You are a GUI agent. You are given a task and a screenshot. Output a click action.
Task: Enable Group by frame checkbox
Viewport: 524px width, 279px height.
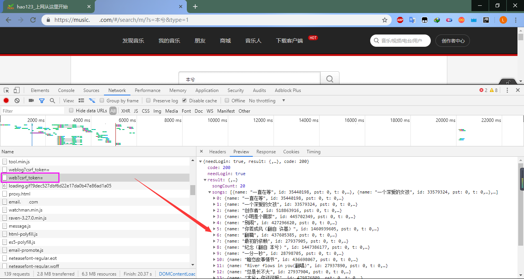click(102, 100)
